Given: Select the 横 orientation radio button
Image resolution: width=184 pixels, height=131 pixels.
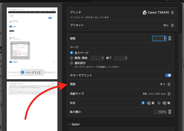Looking at the screenshot, I should tap(159, 103).
